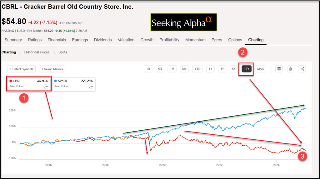
Task: Click the Seeking Alpha logo
Action: pos(183,22)
